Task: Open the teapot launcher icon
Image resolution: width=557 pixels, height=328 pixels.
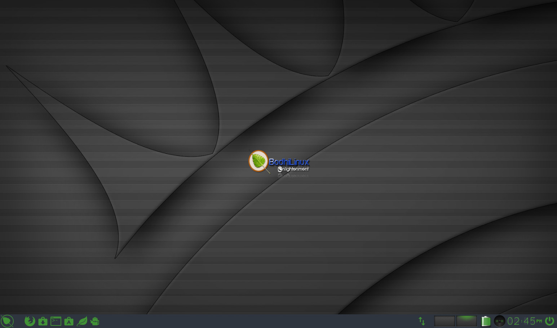Action: pos(95,321)
